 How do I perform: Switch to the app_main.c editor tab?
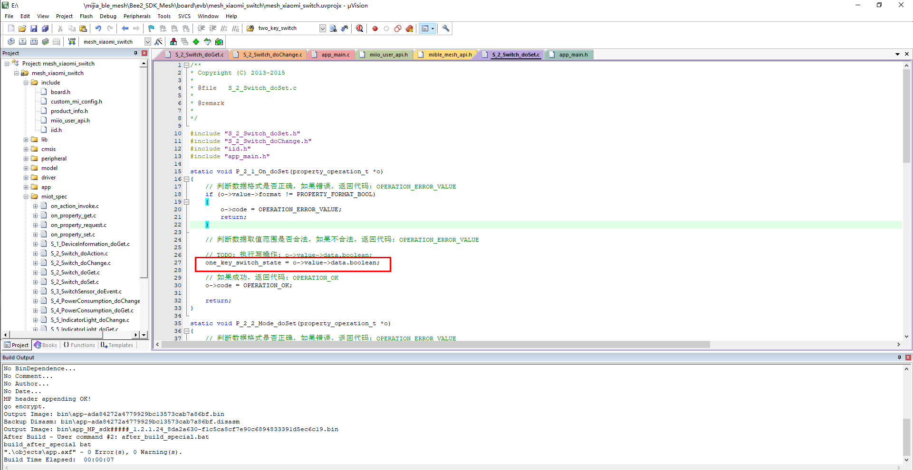point(335,55)
